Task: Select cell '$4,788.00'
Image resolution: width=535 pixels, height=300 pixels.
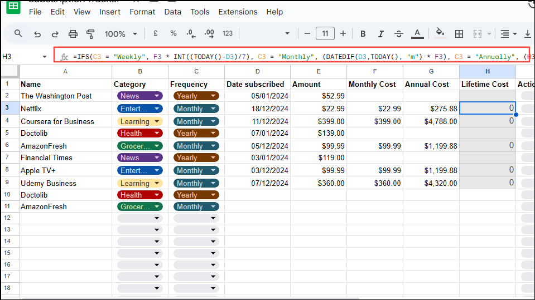Action: coord(431,121)
